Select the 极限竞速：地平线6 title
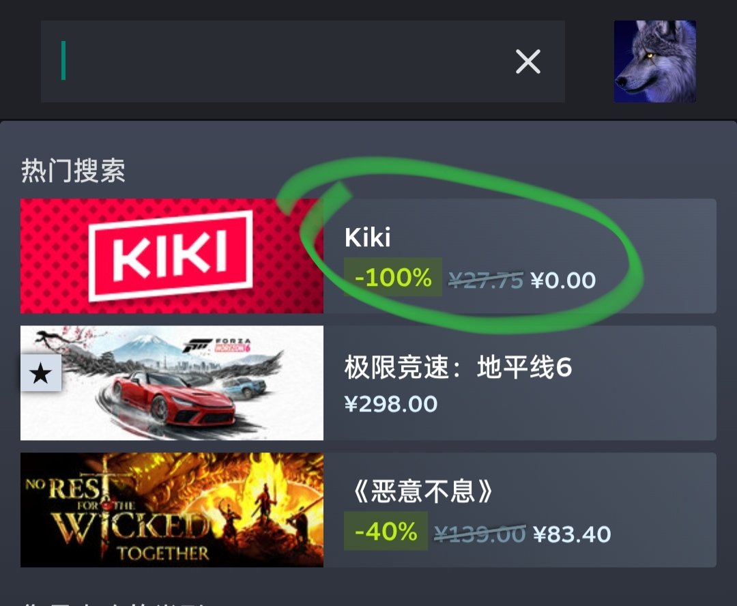 point(458,366)
